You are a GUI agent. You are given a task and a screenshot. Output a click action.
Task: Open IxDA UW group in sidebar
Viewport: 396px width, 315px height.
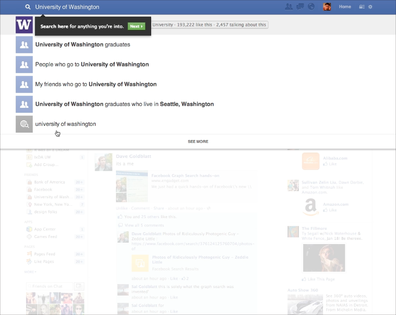(43, 157)
